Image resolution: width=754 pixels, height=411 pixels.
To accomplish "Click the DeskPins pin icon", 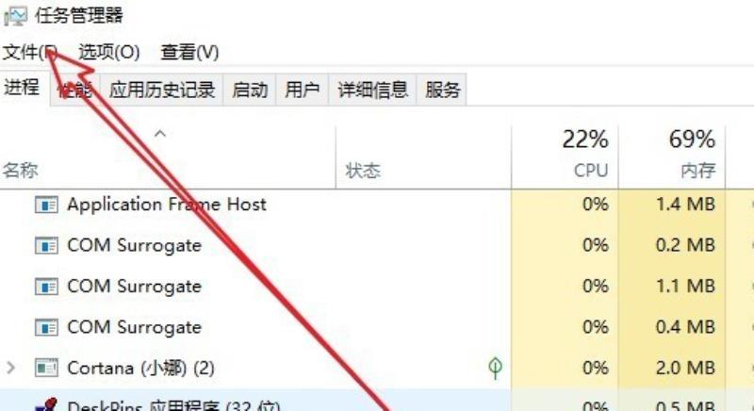I will click(46, 404).
